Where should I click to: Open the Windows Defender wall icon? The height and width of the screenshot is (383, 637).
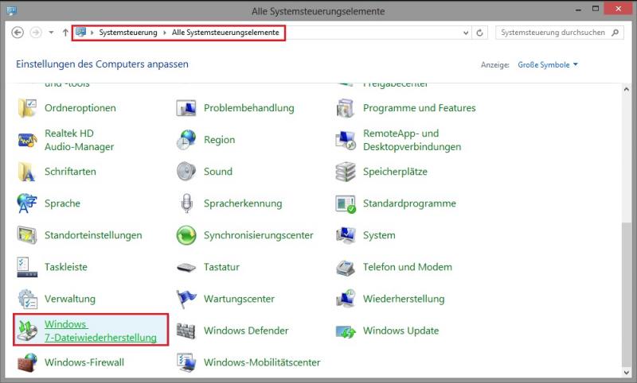pyautogui.click(x=186, y=331)
